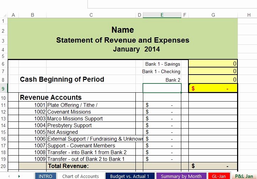Select the bright yellow cash total cell
257x179 pixels.
click(213, 88)
